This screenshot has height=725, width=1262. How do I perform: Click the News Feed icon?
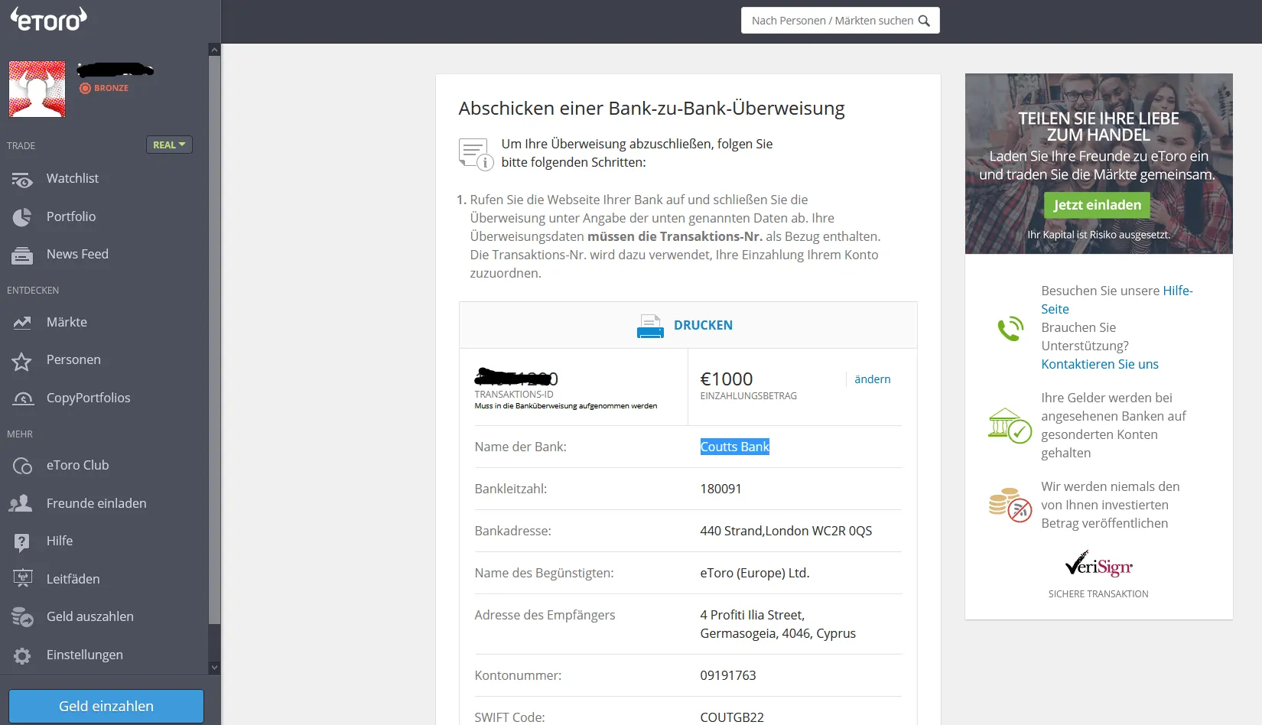[x=22, y=255]
